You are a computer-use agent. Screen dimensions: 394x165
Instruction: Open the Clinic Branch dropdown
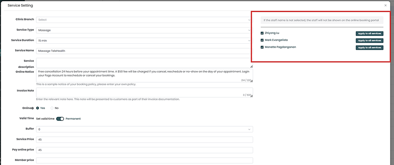pyautogui.click(x=144, y=20)
